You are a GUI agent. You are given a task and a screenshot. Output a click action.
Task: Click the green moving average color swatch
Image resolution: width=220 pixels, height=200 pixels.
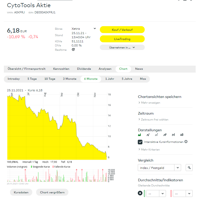click(x=144, y=193)
